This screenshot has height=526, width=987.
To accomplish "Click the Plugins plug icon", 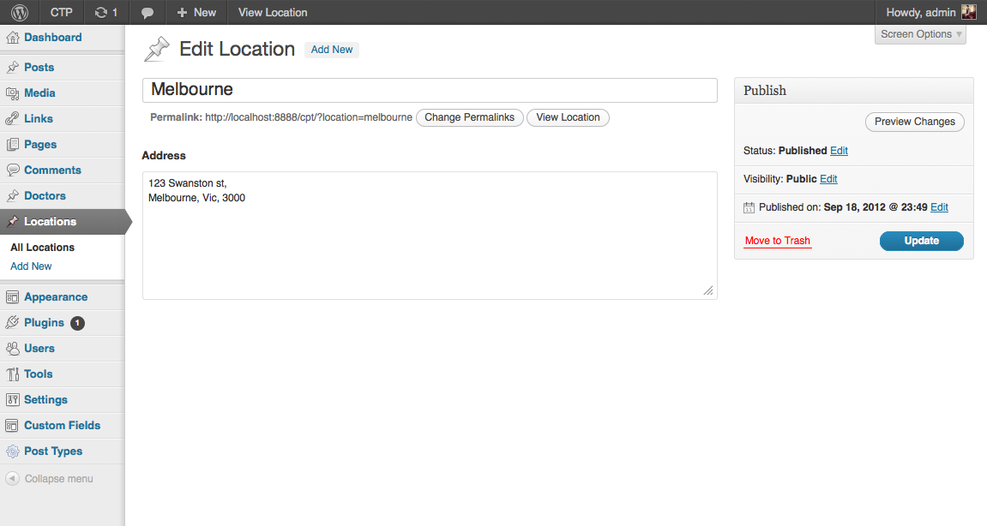I will pyautogui.click(x=12, y=323).
